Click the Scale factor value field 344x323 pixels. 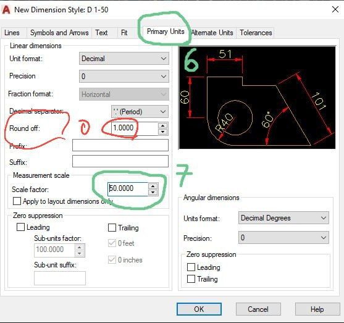point(128,189)
